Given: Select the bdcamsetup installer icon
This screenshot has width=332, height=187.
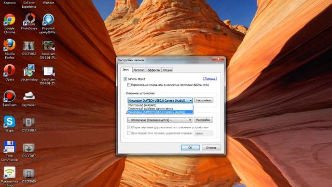Looking at the screenshot, I should click(x=29, y=73).
